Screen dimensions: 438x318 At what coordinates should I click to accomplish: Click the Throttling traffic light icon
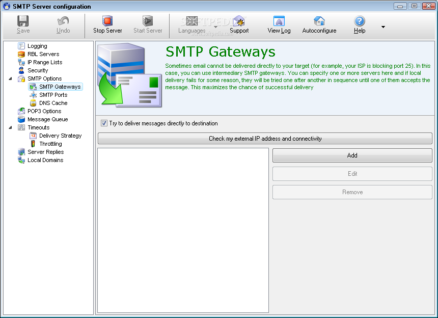click(x=33, y=144)
